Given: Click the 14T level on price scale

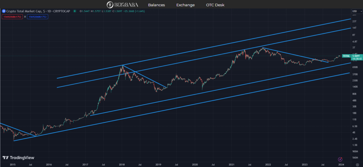Looking at the screenshot, I should point(354,28).
